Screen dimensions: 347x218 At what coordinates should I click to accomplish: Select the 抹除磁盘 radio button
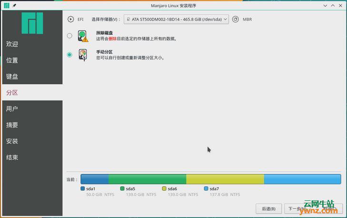(69, 36)
